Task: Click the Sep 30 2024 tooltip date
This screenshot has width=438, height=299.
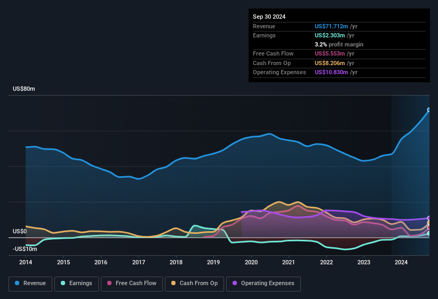Action: [269, 17]
